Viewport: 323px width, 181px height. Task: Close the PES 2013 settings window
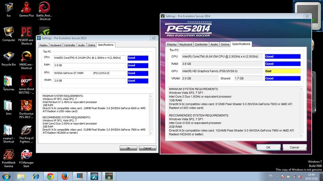click(154, 38)
